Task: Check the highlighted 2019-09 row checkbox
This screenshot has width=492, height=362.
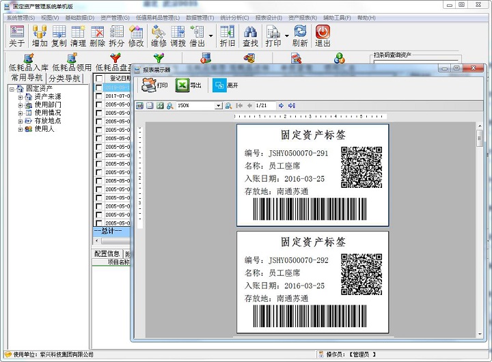Action: click(99, 87)
